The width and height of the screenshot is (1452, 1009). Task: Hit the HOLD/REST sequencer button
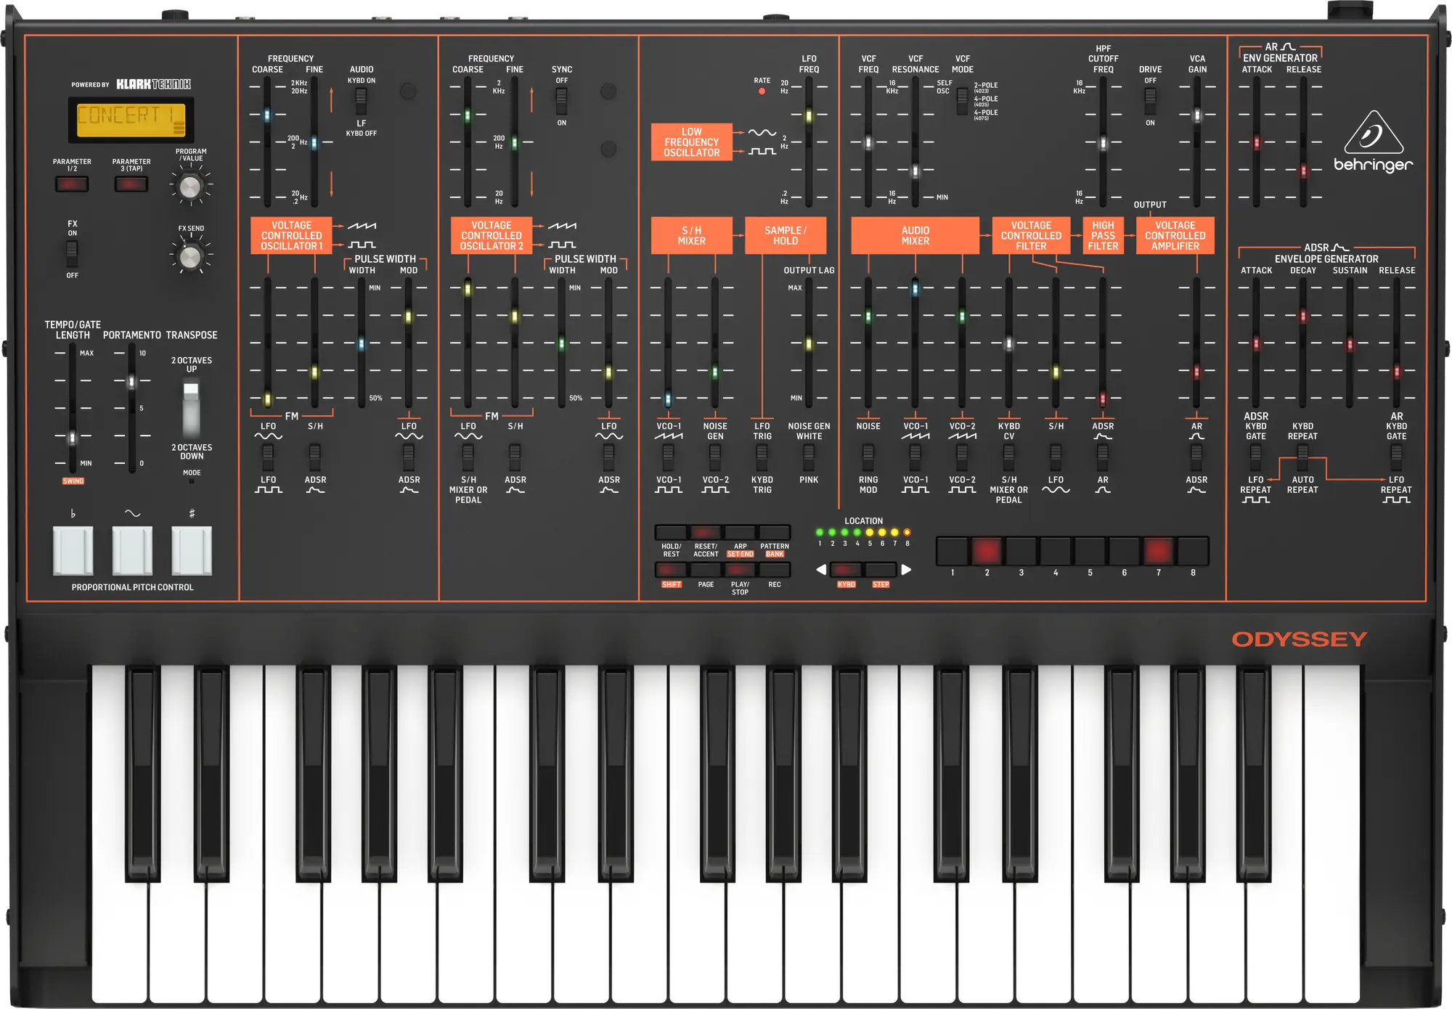point(671,533)
